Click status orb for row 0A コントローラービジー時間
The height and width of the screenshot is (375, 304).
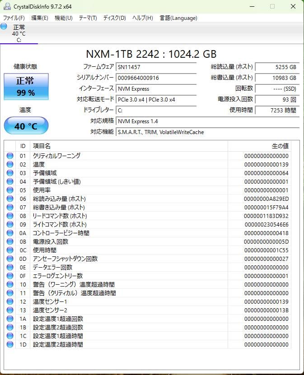pos(10,233)
